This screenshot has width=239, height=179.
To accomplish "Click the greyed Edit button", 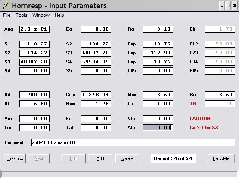I will 73,158.
